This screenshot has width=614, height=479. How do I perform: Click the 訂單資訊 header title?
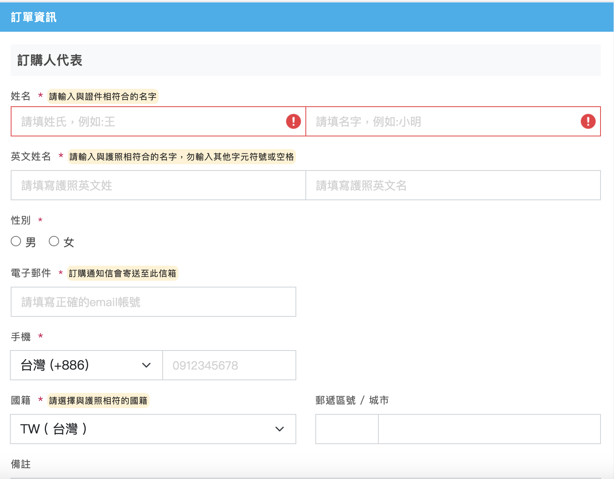tap(34, 17)
